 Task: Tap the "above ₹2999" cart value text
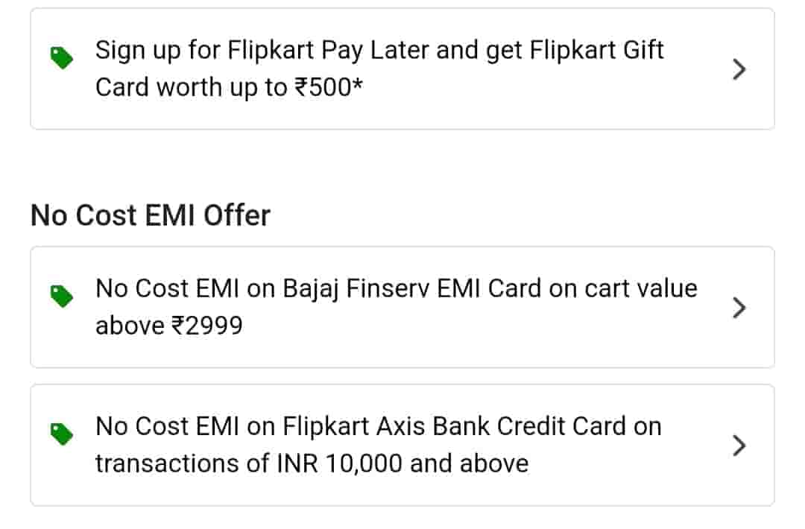(x=169, y=326)
